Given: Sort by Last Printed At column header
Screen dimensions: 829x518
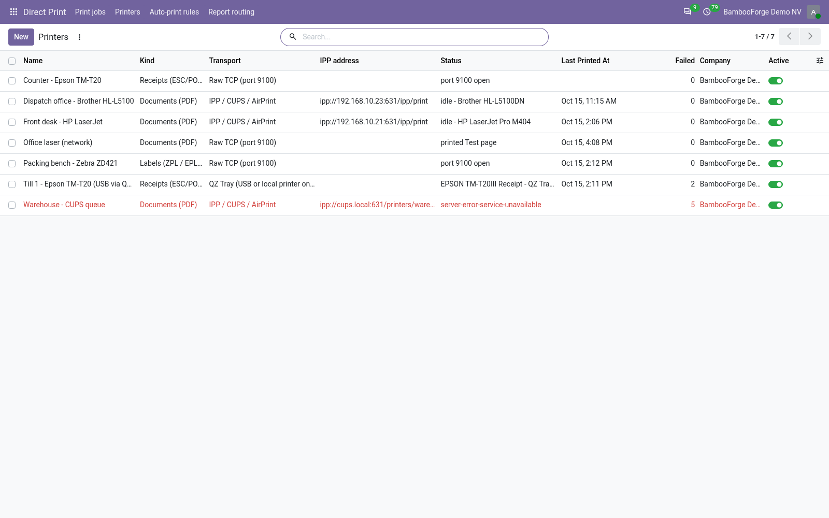Looking at the screenshot, I should coord(585,61).
